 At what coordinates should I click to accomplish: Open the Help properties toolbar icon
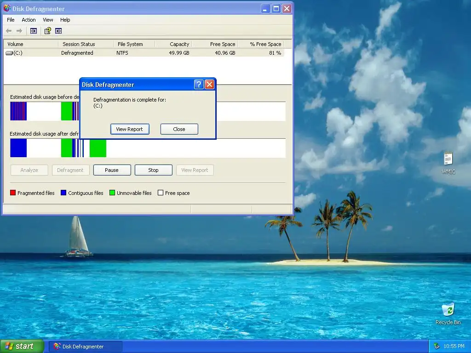(x=48, y=31)
